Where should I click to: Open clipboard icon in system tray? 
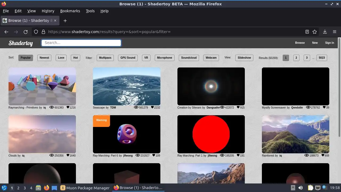[x=310, y=188]
